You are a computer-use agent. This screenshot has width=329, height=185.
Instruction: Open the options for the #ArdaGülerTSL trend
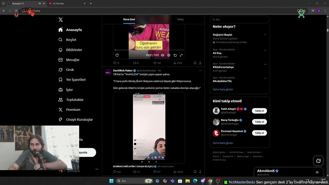[x=265, y=79]
